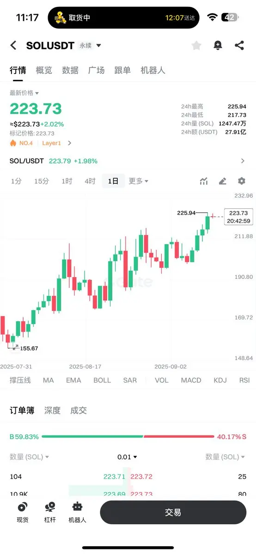Tap the back arrow icon
The image size is (256, 554).
pyautogui.click(x=13, y=45)
